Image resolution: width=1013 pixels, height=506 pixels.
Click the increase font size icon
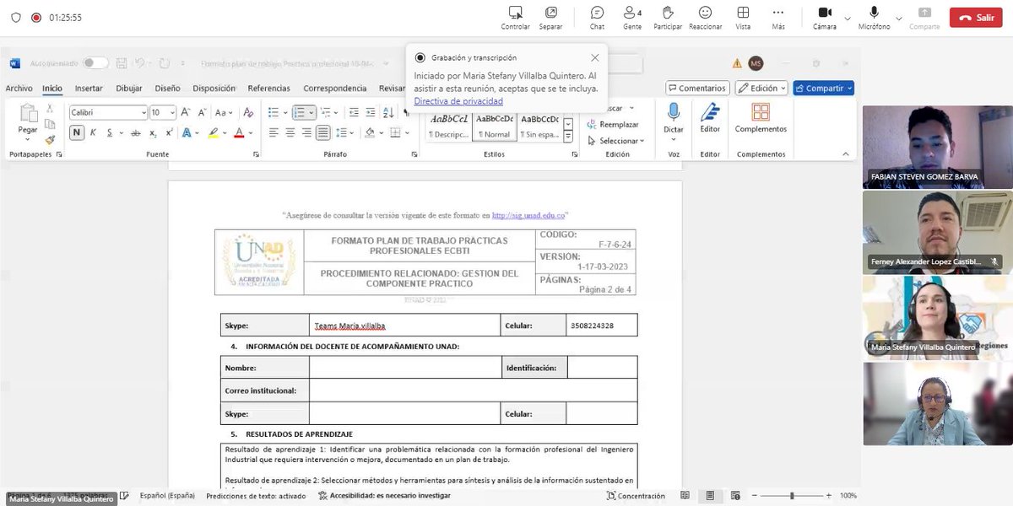click(186, 112)
